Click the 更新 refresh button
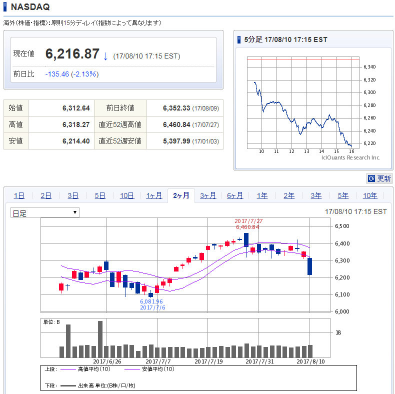This screenshot has height=394, width=395. tap(379, 178)
